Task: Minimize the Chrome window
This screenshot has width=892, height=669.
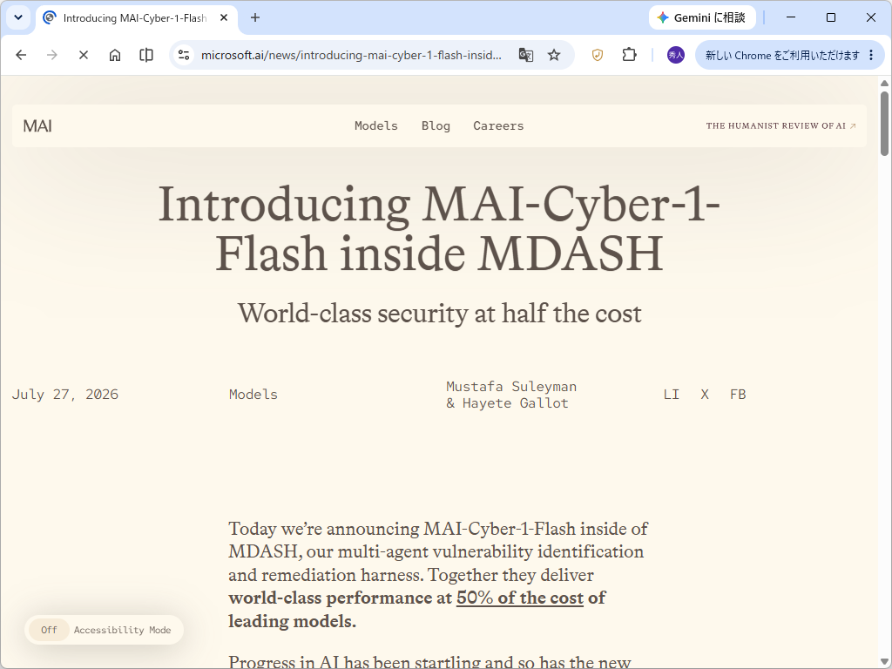Action: [791, 17]
